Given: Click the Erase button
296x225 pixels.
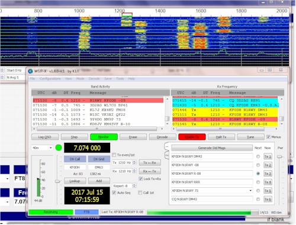Looking at the screenshot, I should pyautogui.click(x=133, y=137).
